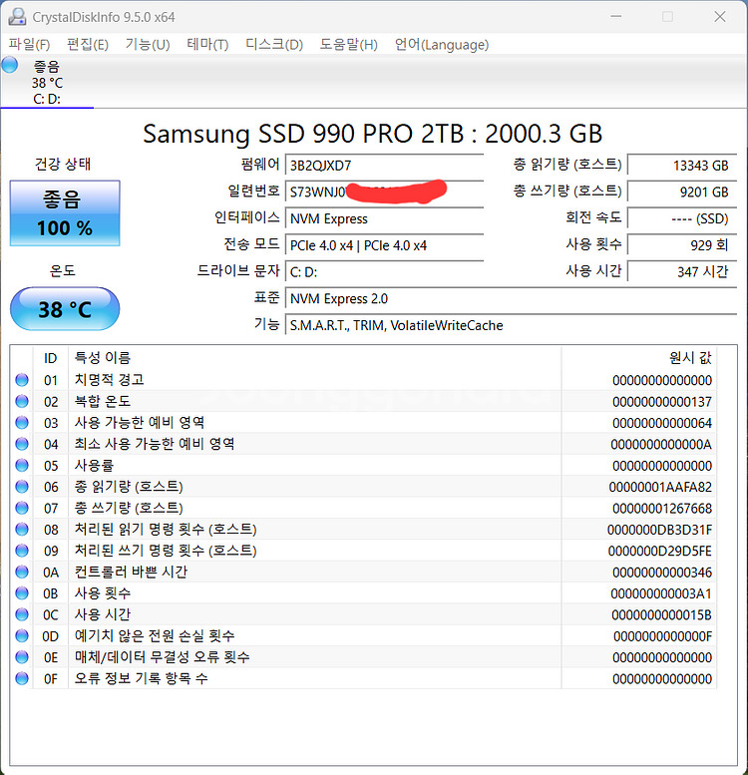Click status orb for 07 총 쓰기량

click(x=22, y=508)
